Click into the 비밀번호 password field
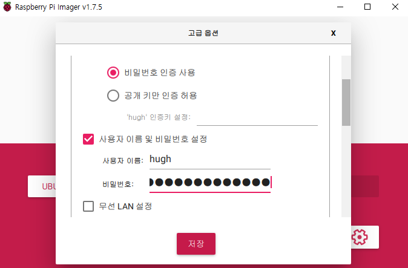Image resolution: width=408 pixels, height=268 pixels. 209,183
